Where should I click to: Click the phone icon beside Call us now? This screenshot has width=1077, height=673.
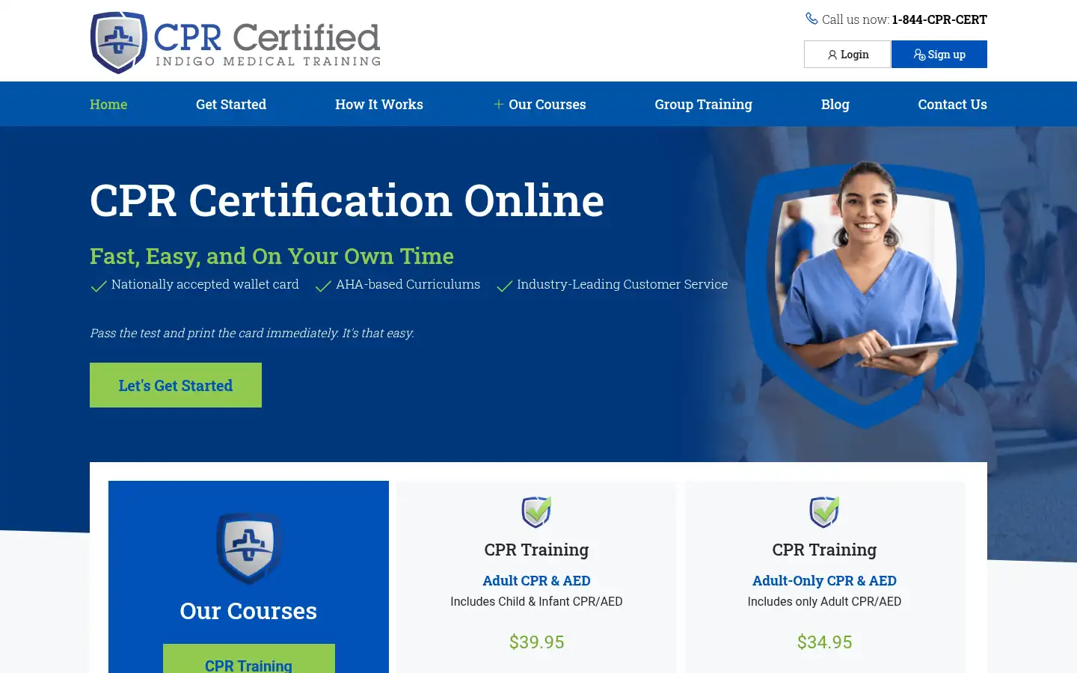tap(811, 19)
